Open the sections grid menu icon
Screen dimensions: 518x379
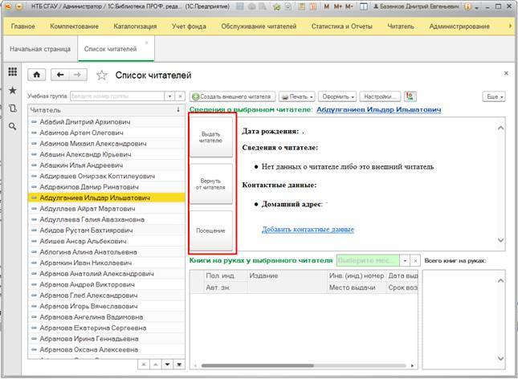pos(12,72)
